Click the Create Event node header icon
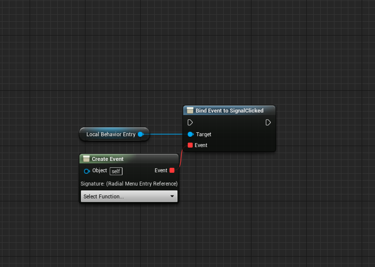 tap(86, 159)
